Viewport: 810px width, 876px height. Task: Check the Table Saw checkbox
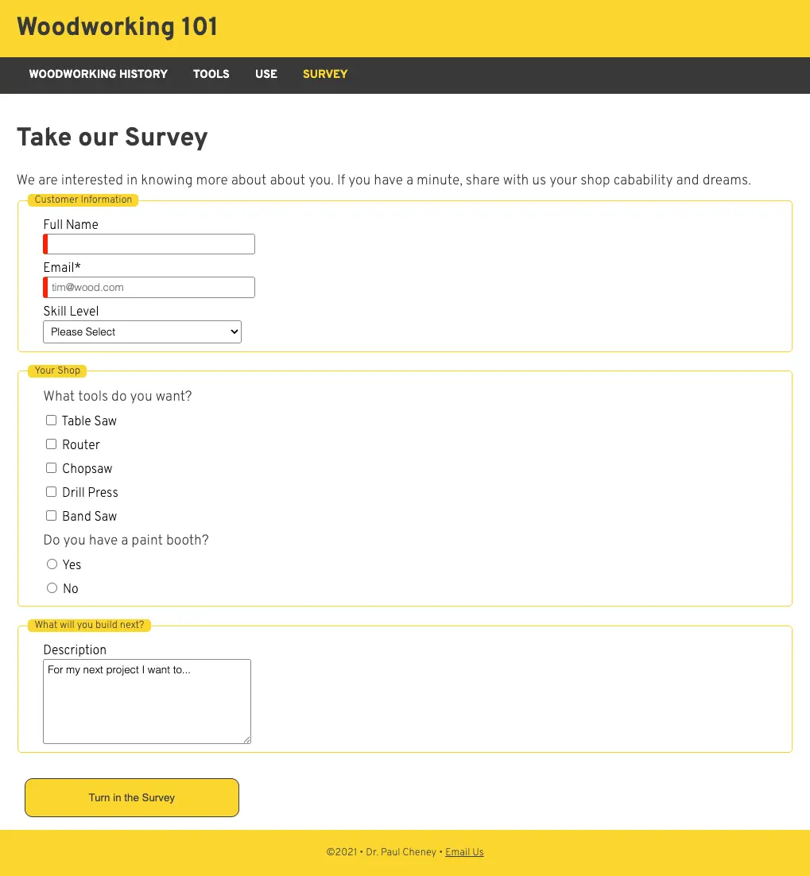(x=52, y=421)
